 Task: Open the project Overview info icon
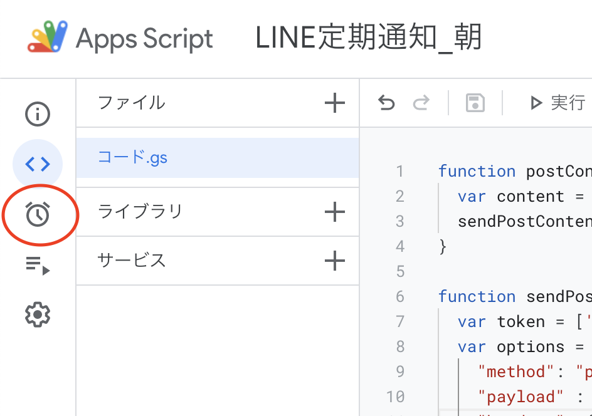[37, 114]
